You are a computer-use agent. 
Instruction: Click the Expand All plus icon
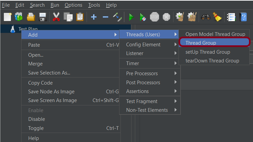click(94, 17)
